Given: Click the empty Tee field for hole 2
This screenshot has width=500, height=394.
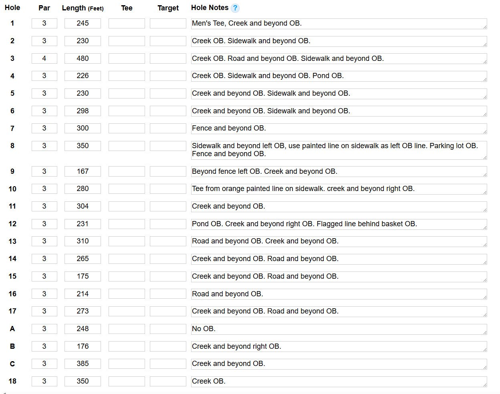Looking at the screenshot, I should 127,41.
